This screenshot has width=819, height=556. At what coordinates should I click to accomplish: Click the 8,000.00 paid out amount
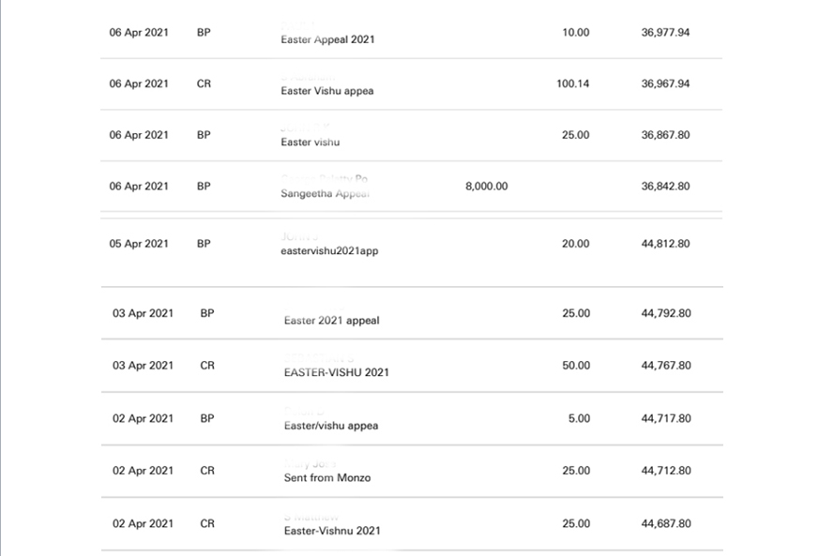click(x=486, y=187)
